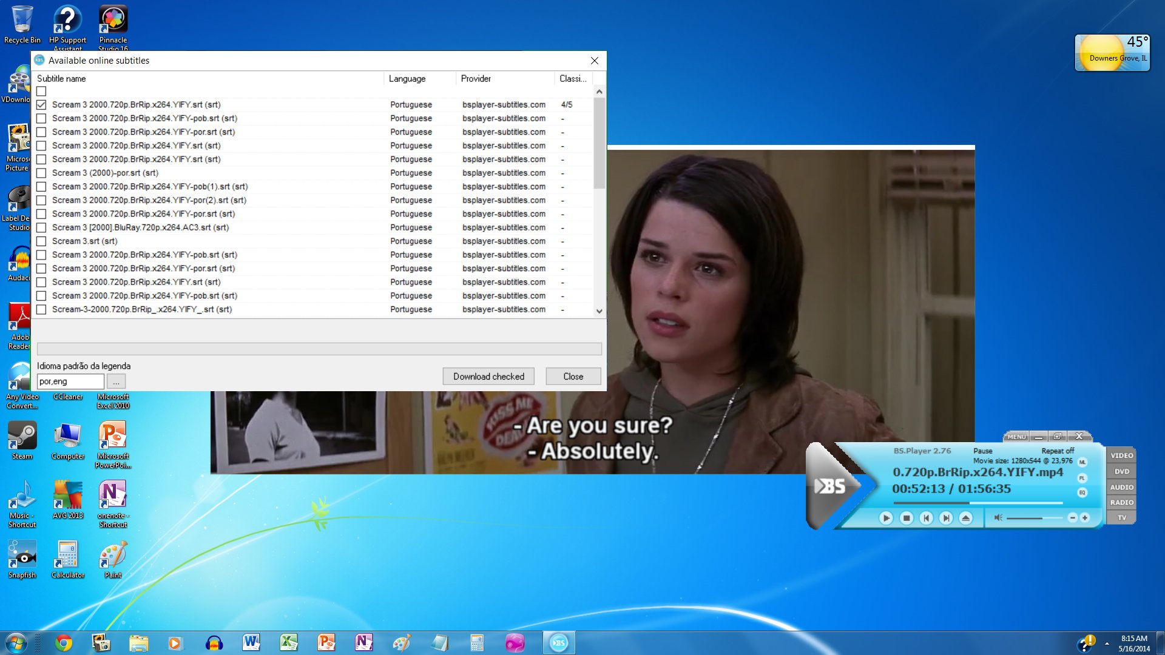Open Recycle Bin on the desktop
Viewport: 1165px width, 655px height.
point(22,25)
